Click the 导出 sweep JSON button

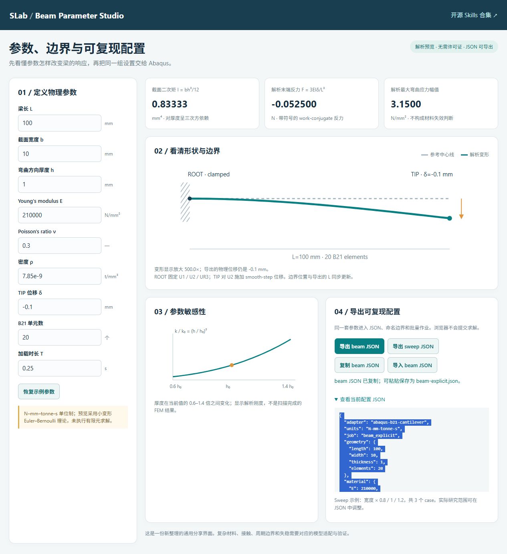pos(413,346)
